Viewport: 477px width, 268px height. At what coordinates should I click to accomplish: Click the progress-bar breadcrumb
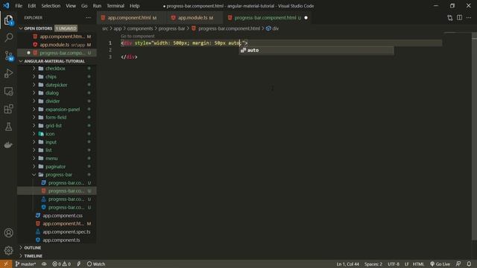coord(171,28)
